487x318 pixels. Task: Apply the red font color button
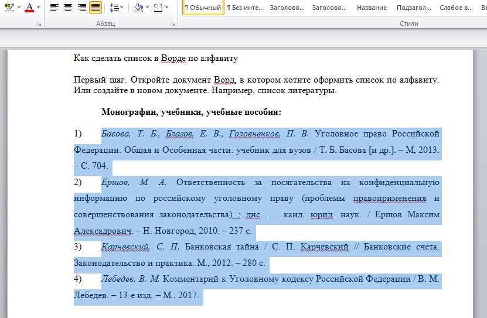click(29, 8)
